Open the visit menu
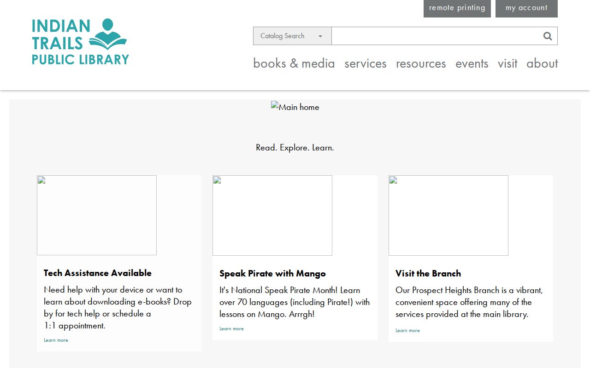This screenshot has height=368, width=590. point(507,63)
